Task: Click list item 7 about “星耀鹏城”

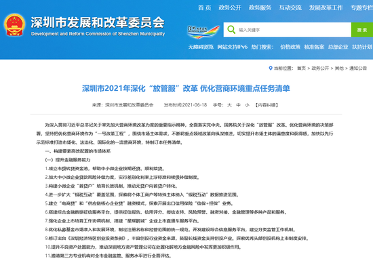Action: [123, 221]
